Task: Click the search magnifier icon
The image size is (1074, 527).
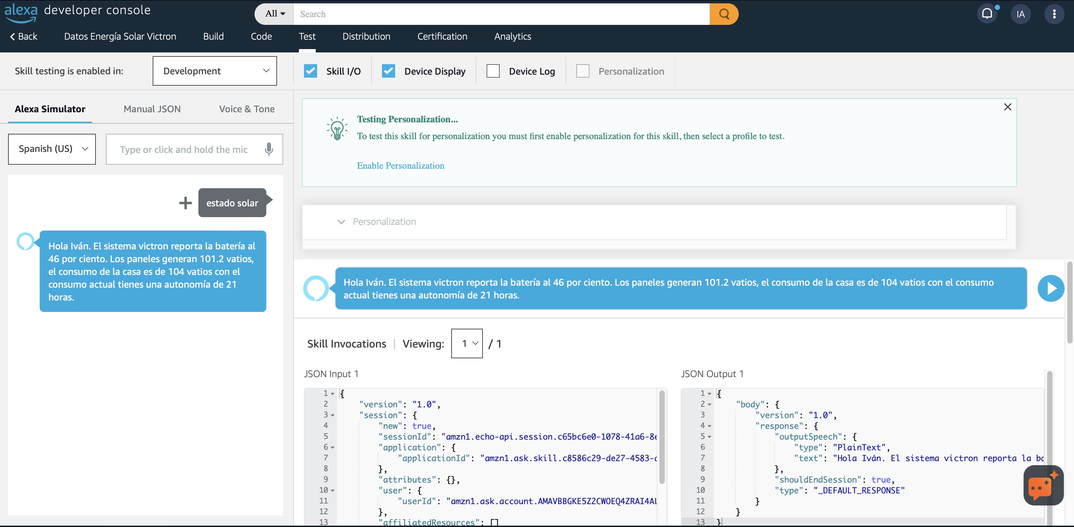Action: tap(724, 14)
